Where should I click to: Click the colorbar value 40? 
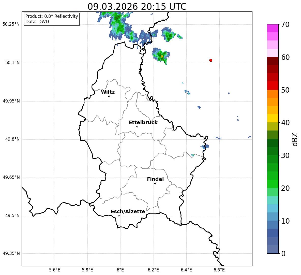[x=285, y=123]
